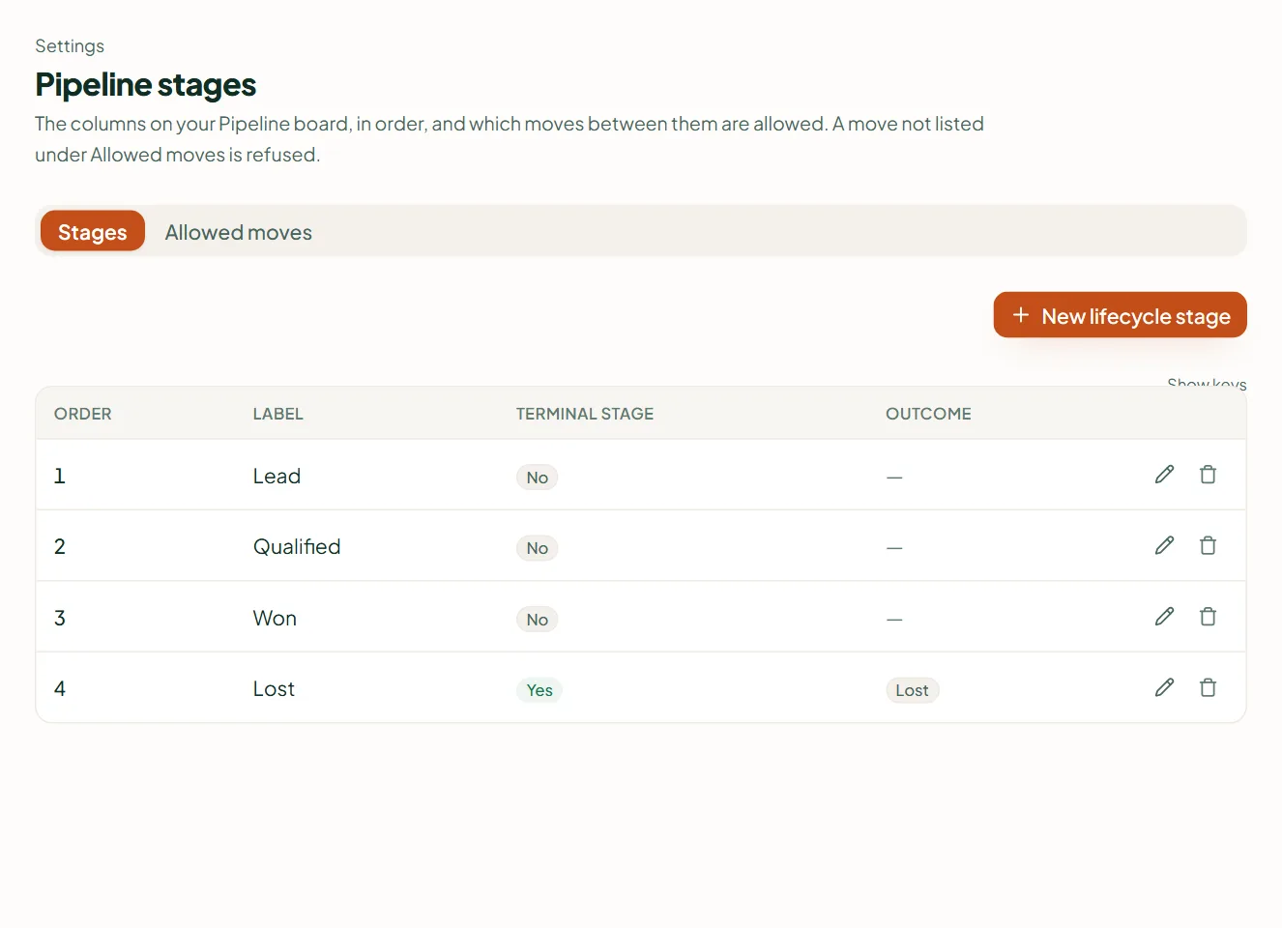Click the trash icon in the Lost row

pyautogui.click(x=1208, y=687)
